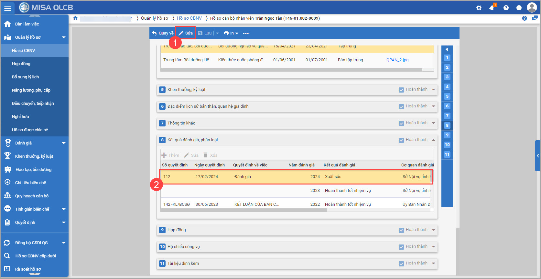Toggle Hoàn thành checkbox for Thông tin khác
The image size is (541, 279).
click(401, 123)
